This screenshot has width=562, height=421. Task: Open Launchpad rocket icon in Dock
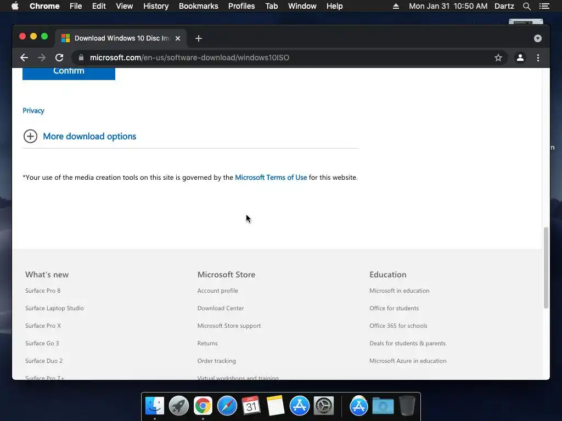(x=179, y=406)
